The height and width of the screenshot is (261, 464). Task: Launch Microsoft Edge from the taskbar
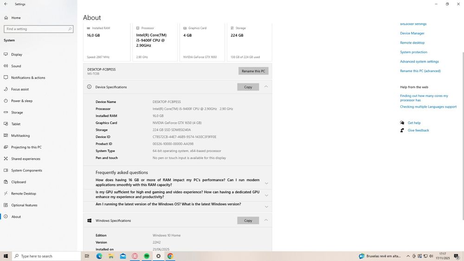[99, 256]
